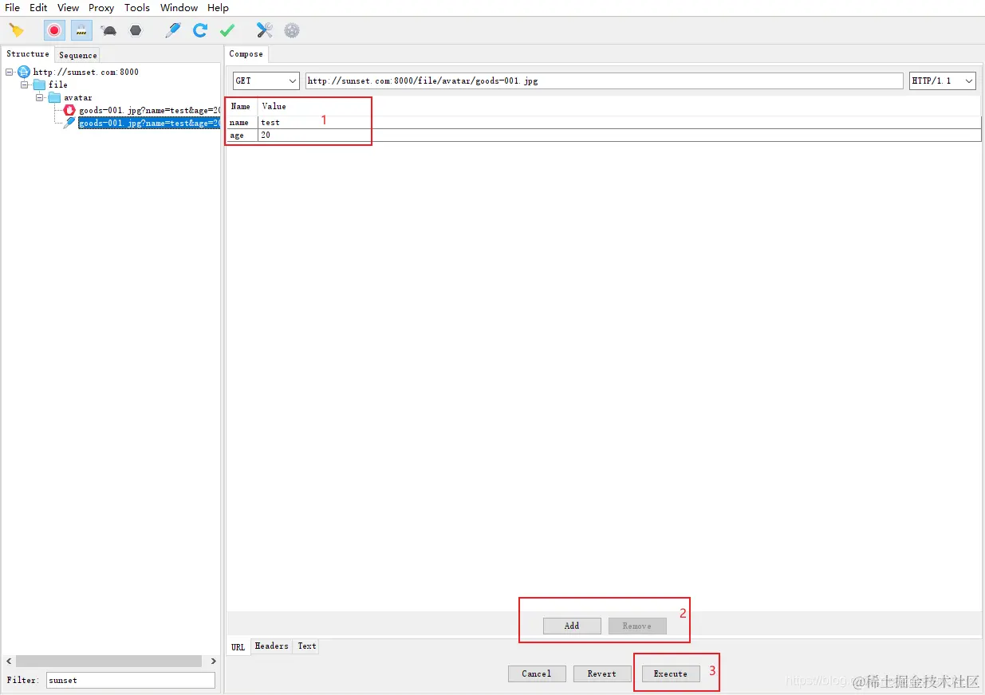
Task: Clear the session with the broom icon
Action: [16, 30]
